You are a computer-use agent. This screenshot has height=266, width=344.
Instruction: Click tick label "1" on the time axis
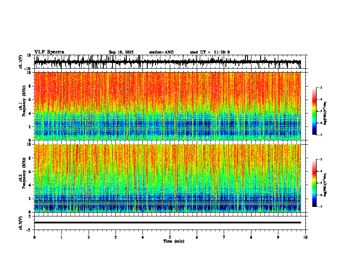(x=61, y=237)
